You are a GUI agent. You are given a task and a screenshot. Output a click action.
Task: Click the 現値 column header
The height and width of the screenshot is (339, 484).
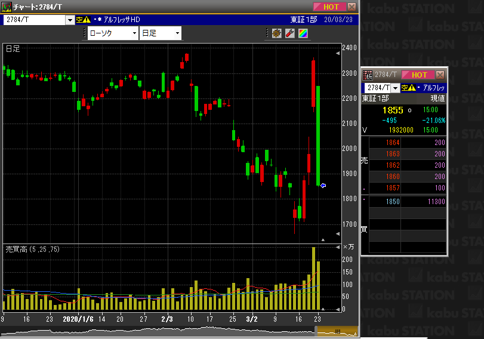437,98
